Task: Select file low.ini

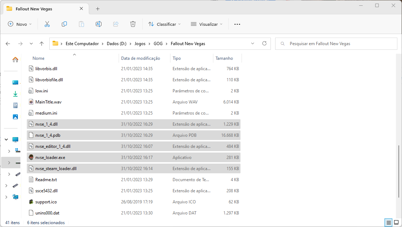Action: click(x=134, y=91)
